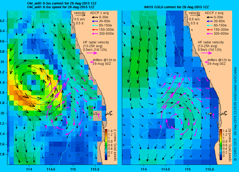Click '0.5m/s (1kt 12h)' text in IMOS GSLA panel
Viewport: 239px width, 172px height.
tap(210, 50)
